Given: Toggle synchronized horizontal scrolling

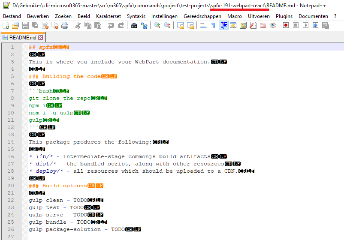Looking at the screenshot, I should point(190,25).
